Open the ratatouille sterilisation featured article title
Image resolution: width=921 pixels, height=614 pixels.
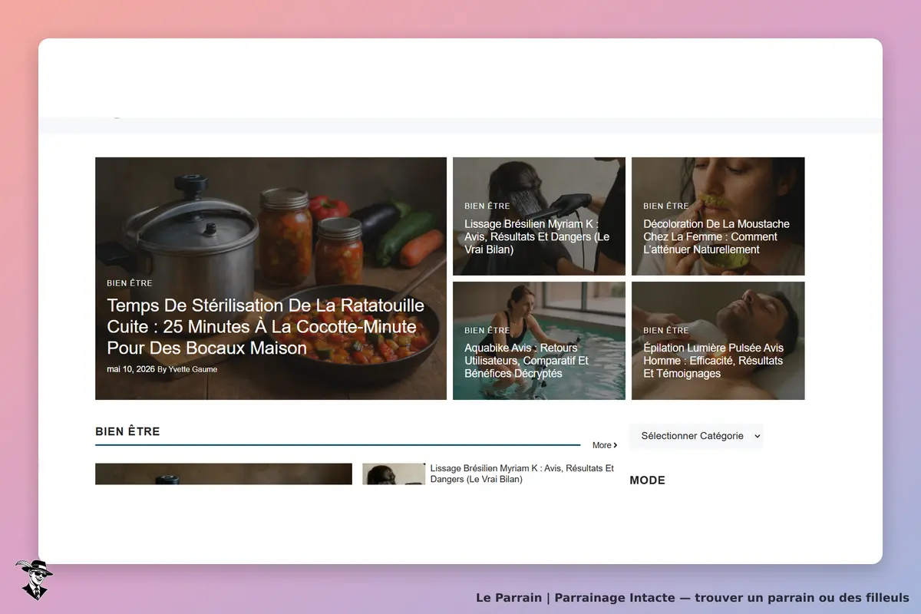point(266,327)
